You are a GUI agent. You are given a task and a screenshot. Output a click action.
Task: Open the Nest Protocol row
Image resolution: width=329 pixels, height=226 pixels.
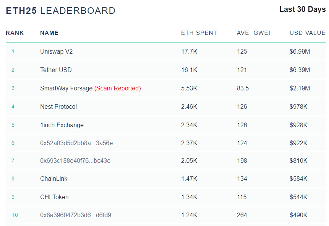click(58, 106)
